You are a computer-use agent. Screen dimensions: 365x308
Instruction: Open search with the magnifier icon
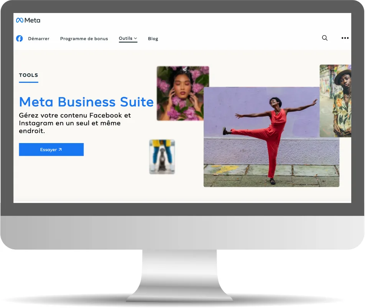click(x=325, y=38)
